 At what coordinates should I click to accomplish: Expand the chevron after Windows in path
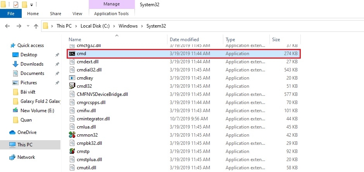142,26
